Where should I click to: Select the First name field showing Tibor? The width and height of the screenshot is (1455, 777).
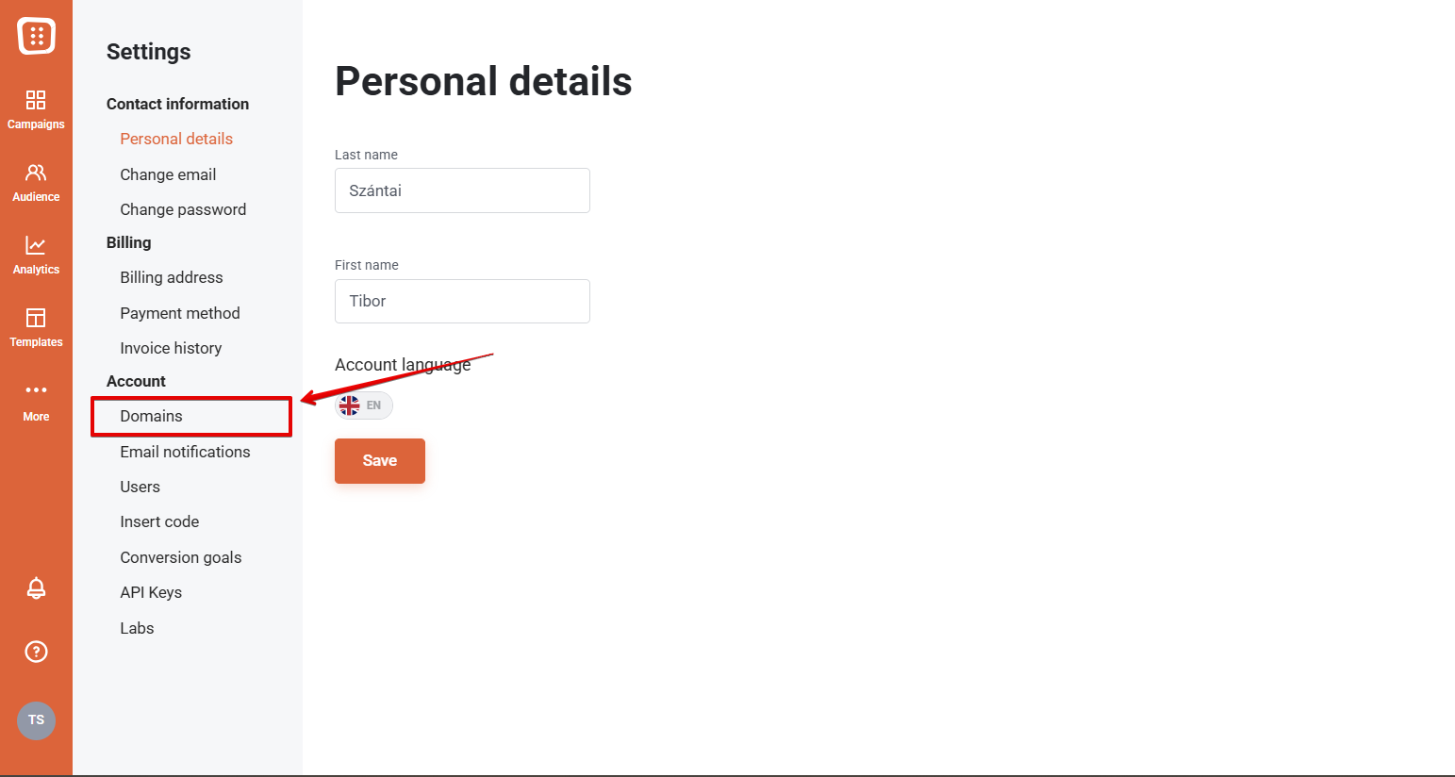[x=461, y=301]
